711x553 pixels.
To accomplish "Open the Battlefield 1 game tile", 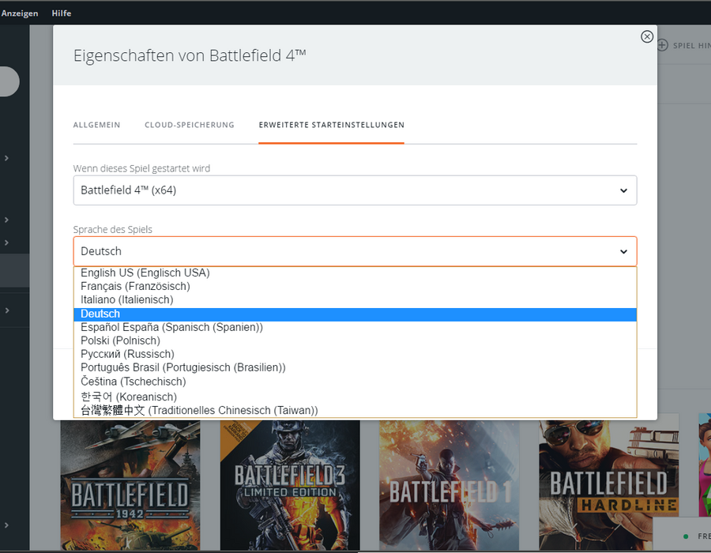I will pos(450,485).
